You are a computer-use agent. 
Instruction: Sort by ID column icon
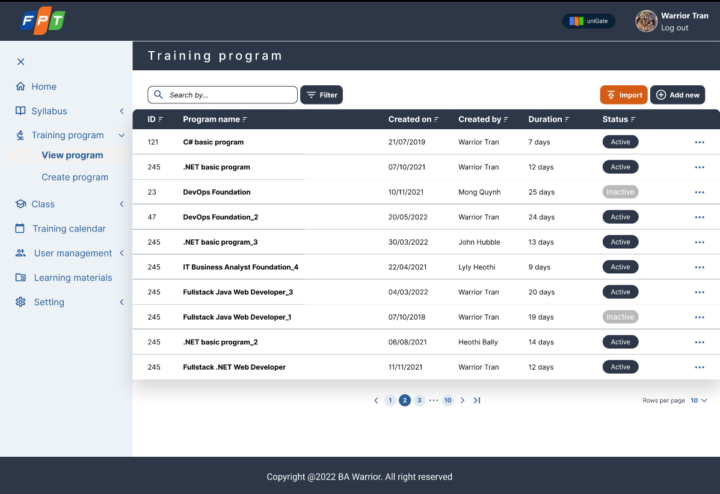(x=161, y=119)
